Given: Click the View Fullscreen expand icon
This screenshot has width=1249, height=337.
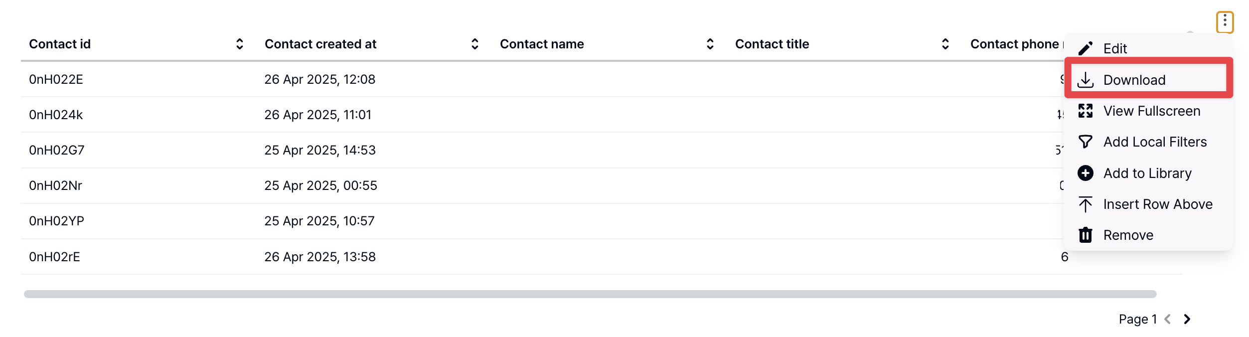Looking at the screenshot, I should pyautogui.click(x=1086, y=111).
